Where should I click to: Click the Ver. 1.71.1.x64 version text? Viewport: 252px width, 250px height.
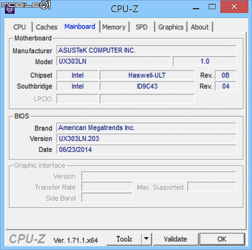(x=75, y=240)
